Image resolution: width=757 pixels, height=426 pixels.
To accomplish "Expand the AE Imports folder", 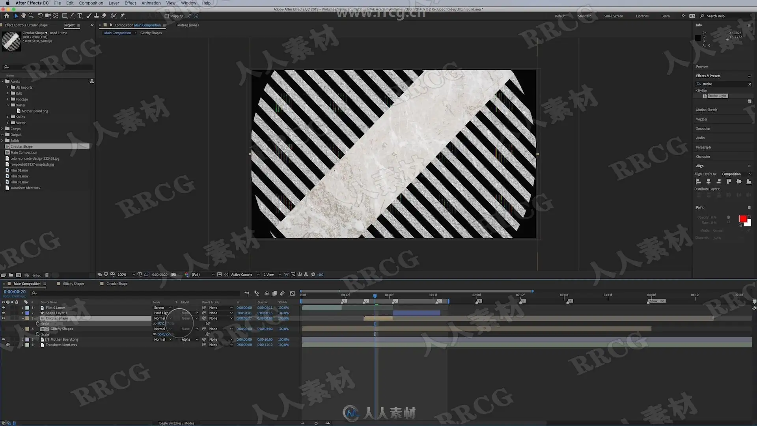I will click(7, 88).
